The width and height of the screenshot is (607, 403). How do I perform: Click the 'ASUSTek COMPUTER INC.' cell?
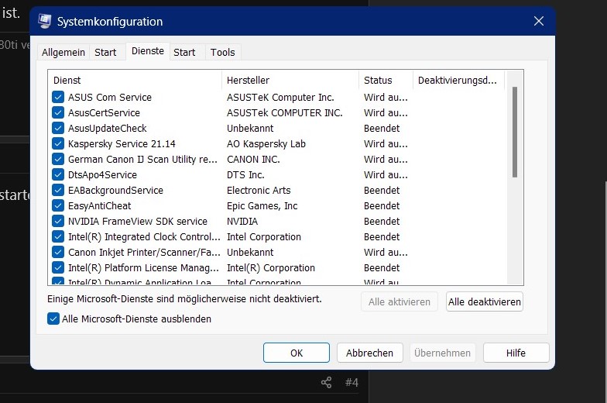tap(285, 113)
